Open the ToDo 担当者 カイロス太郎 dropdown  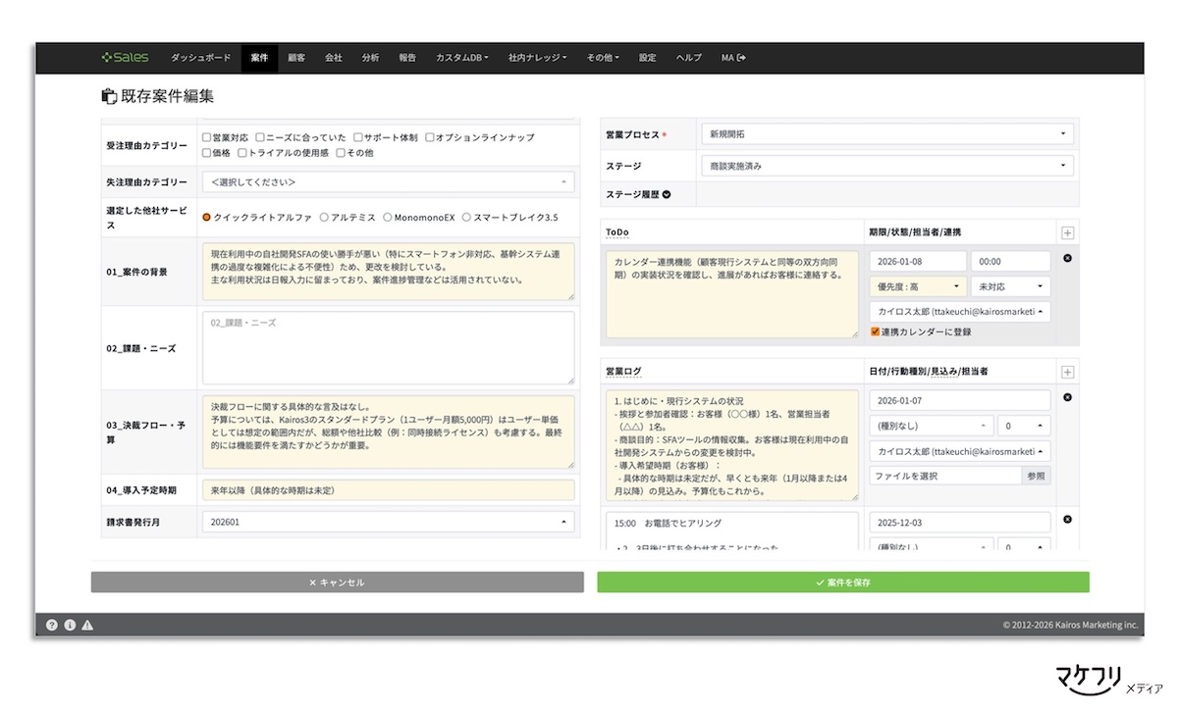point(960,312)
